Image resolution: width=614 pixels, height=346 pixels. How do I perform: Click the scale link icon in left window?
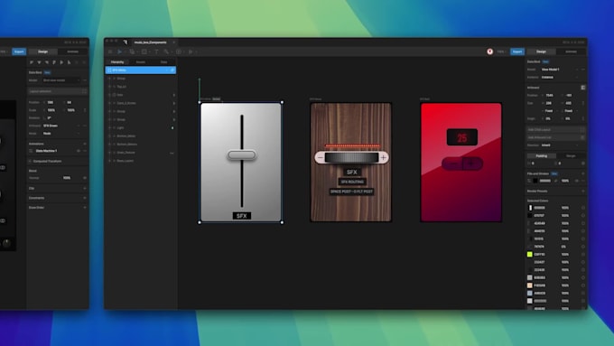tap(85, 110)
